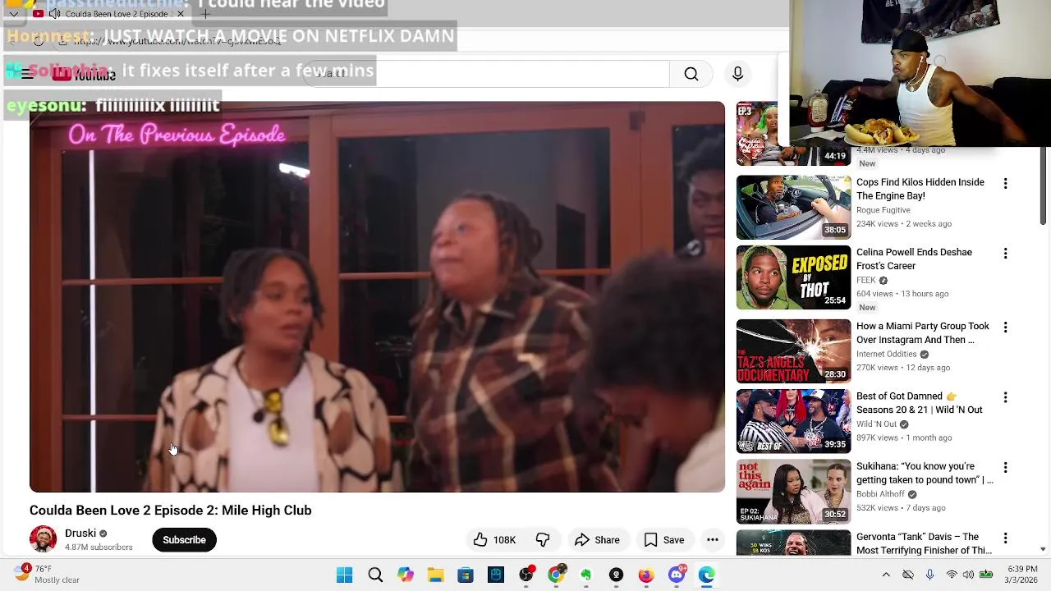1051x591 pixels.
Task: Like the video with thumbs up
Action: 493,540
